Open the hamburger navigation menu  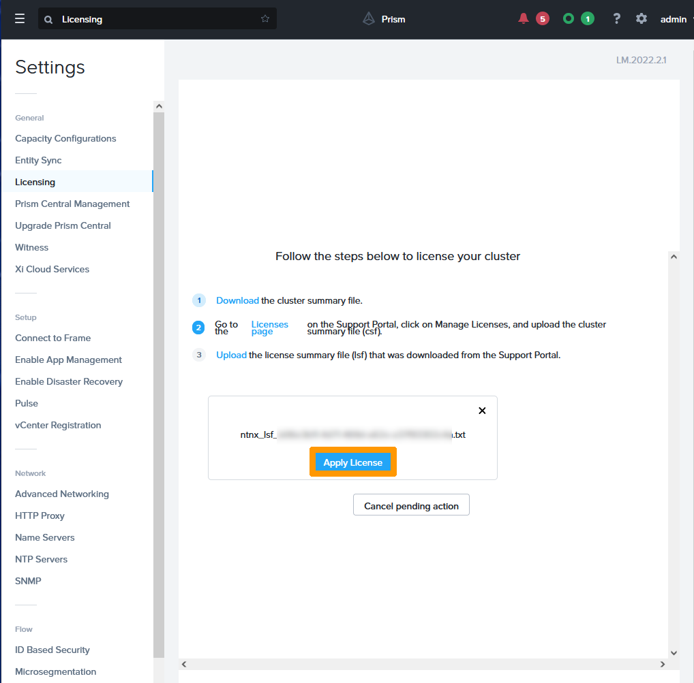pyautogui.click(x=19, y=18)
